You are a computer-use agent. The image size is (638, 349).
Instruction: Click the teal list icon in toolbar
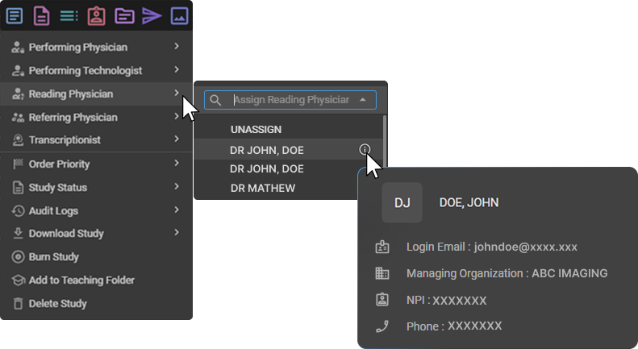click(x=69, y=16)
